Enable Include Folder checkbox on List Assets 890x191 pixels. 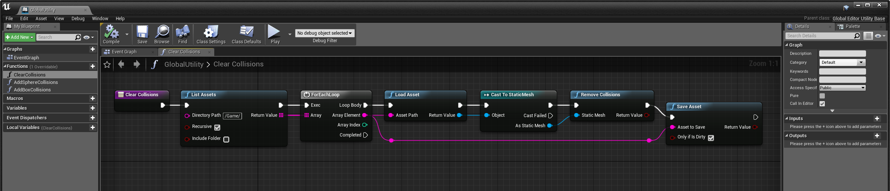226,139
